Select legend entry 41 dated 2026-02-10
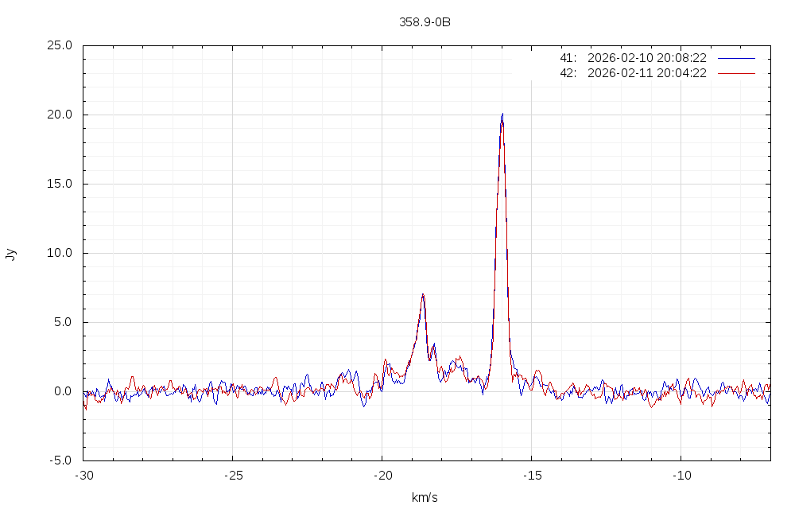The height and width of the screenshot is (509, 795). [633, 58]
